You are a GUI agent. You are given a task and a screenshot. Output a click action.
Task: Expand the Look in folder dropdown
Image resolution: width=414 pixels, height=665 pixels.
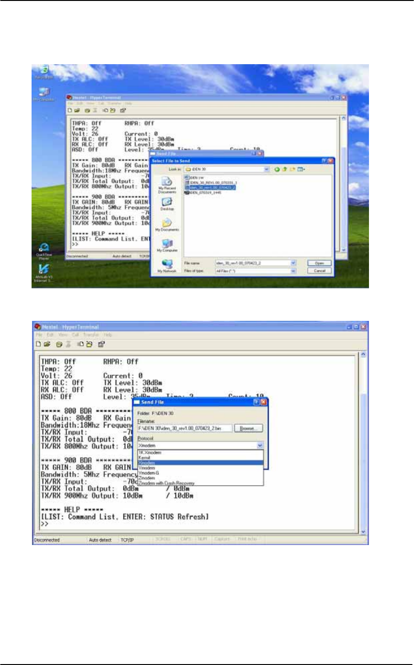point(267,169)
